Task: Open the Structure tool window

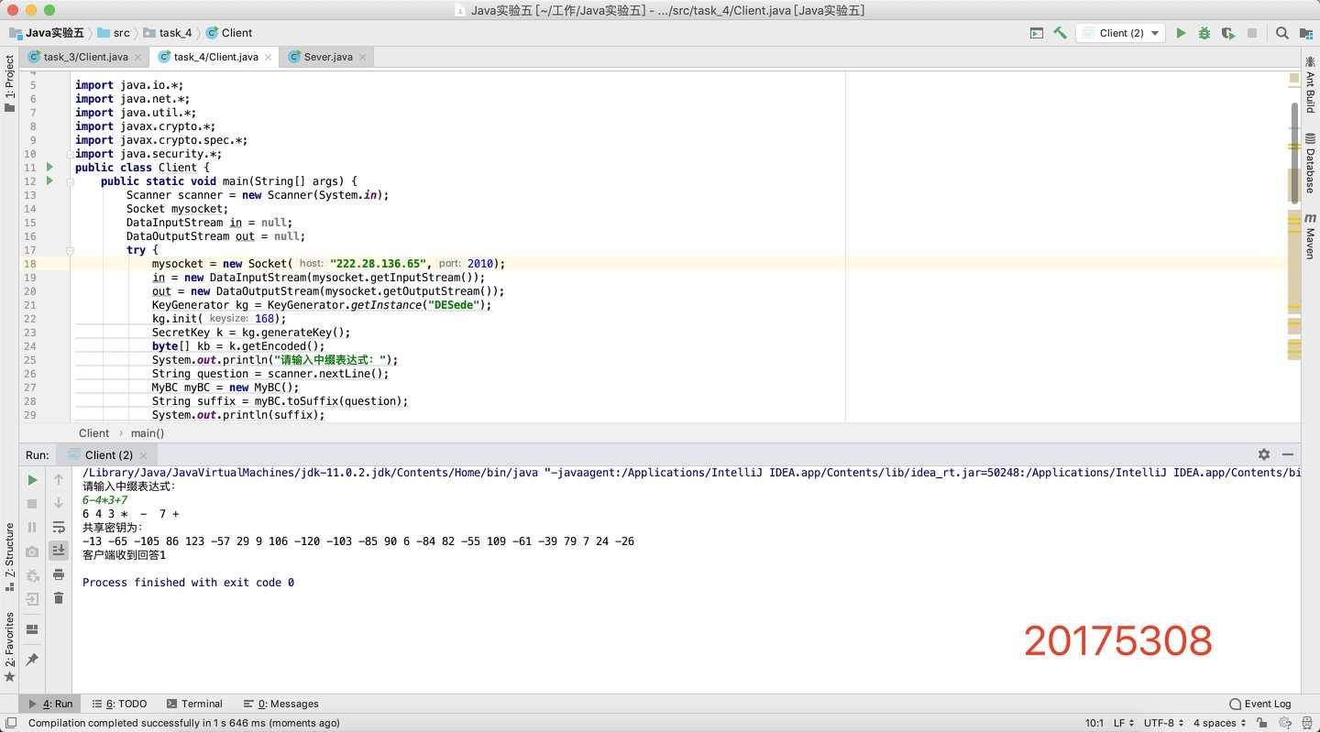Action: [x=9, y=557]
